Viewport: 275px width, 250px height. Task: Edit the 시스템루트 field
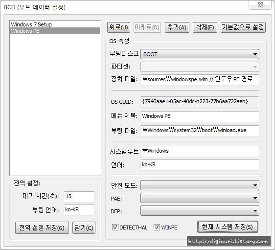pos(200,151)
